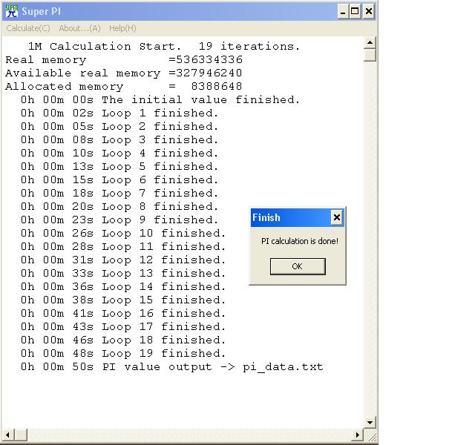Click the 'Loop 6 finished.' line
This screenshot has width=475, height=445.
119,179
